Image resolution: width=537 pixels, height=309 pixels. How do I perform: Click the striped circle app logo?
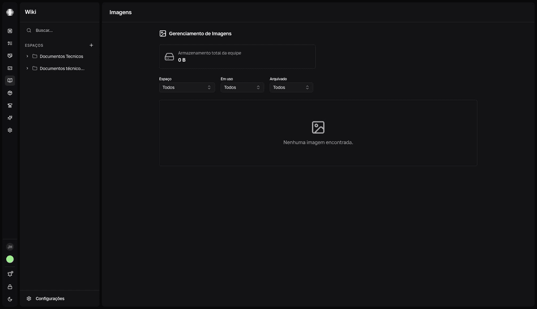point(10,12)
